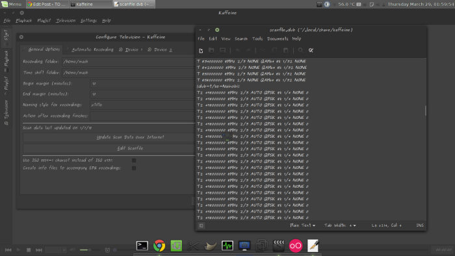Open the editor's View menu

226,38
